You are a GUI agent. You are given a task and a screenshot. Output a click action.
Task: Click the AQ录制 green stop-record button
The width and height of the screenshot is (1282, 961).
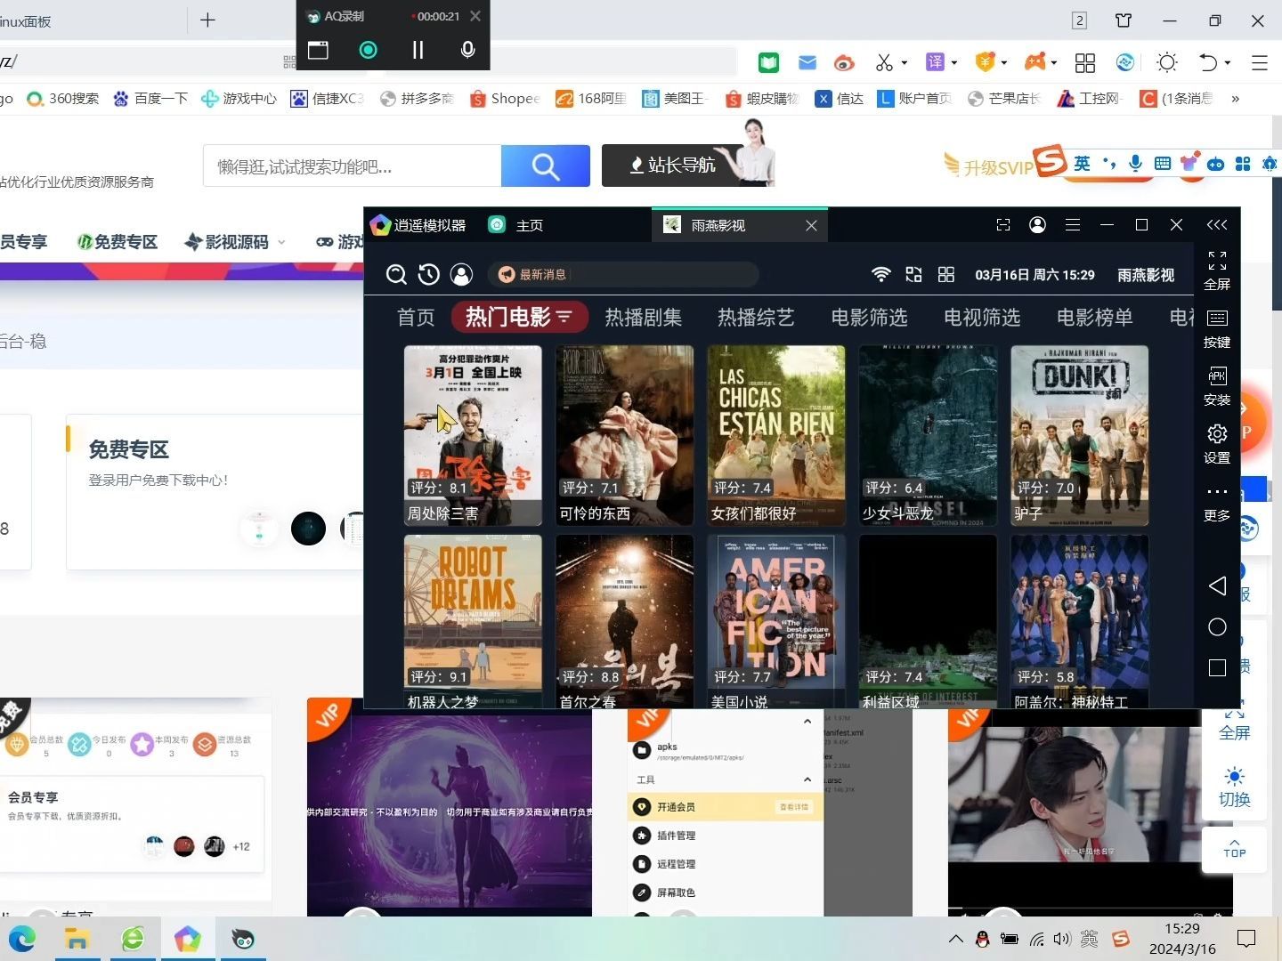pos(368,50)
